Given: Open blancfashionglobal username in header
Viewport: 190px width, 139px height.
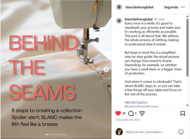Looking at the screenshot, I should coord(139,7).
